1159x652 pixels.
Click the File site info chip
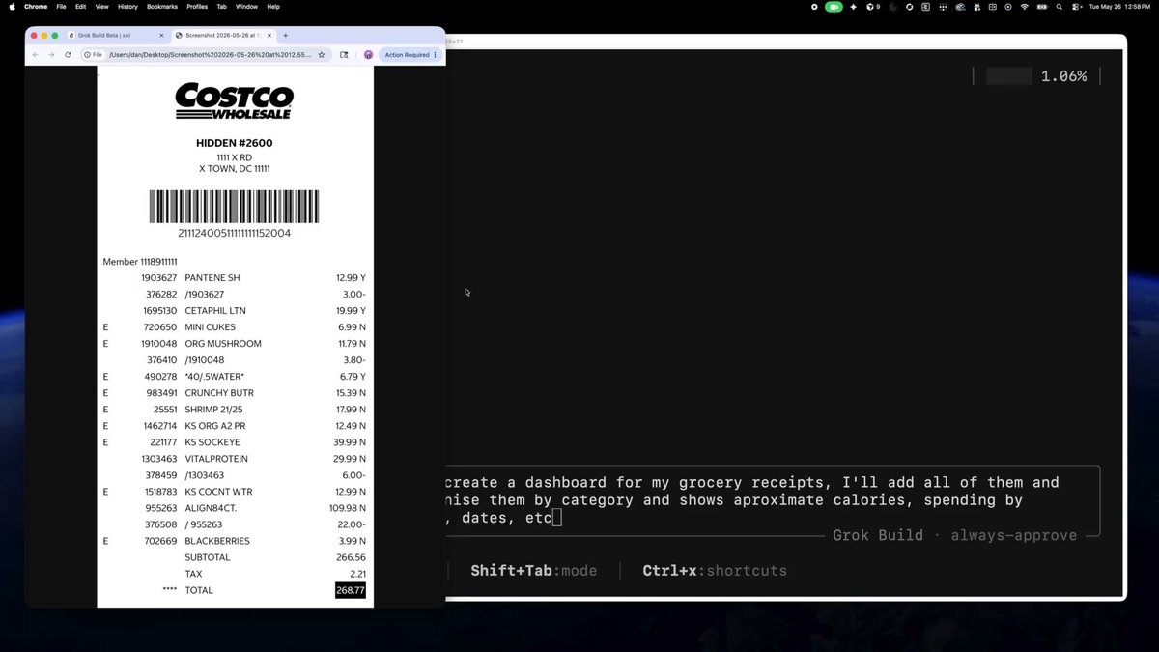tap(94, 55)
